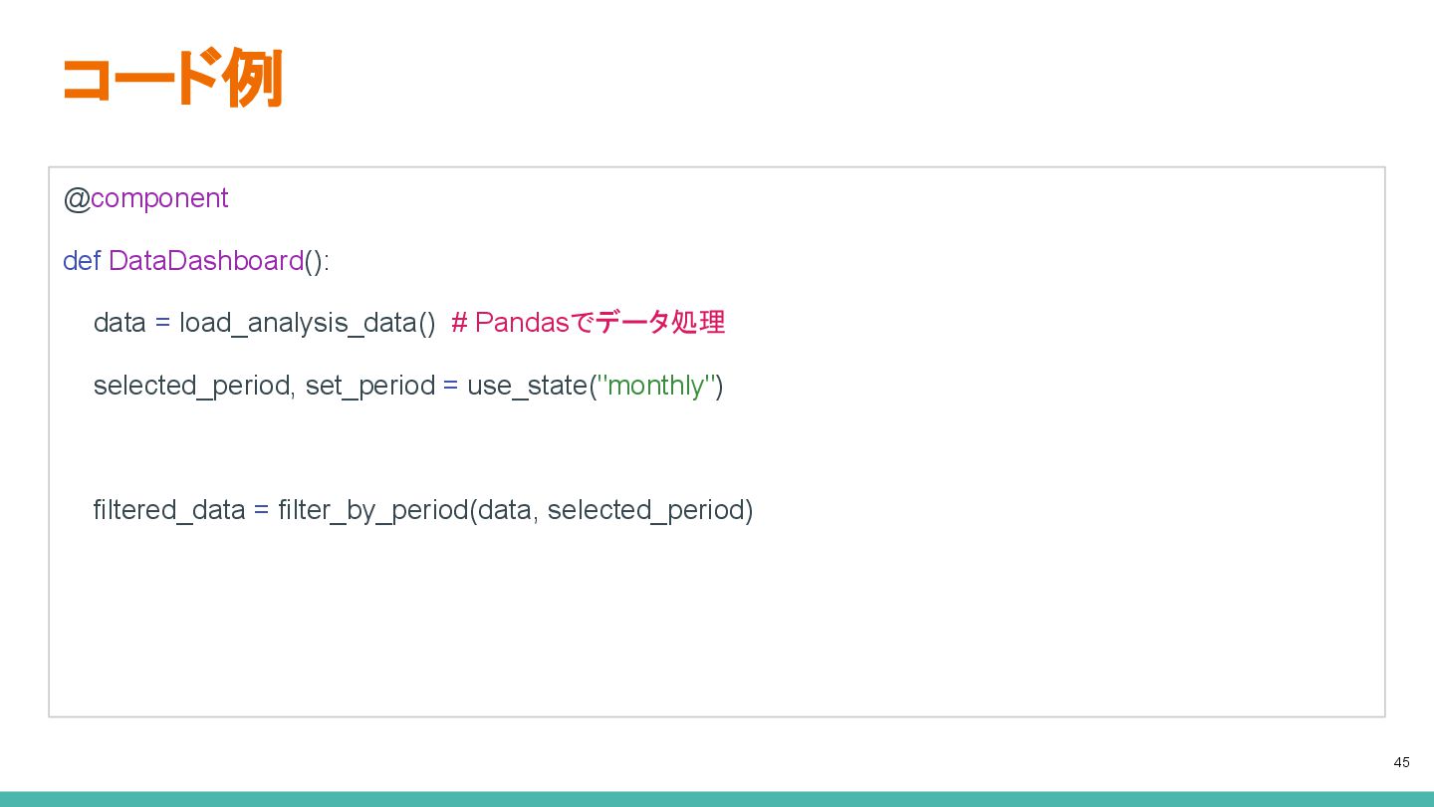This screenshot has width=1434, height=807.
Task: Click the set_period variable name
Action: 369,386
